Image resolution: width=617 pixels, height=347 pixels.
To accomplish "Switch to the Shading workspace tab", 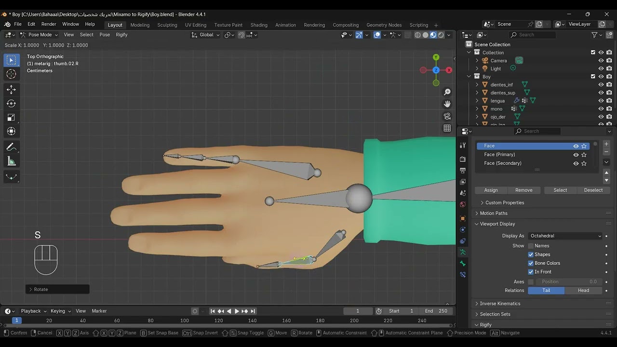I will coord(259,25).
